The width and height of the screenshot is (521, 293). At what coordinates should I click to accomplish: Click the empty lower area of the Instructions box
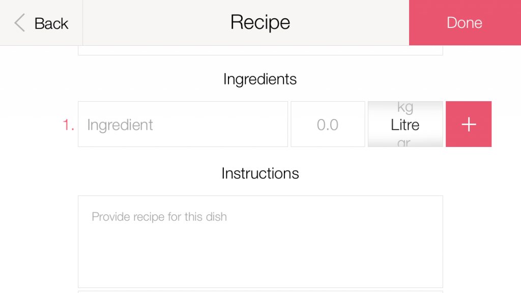pyautogui.click(x=260, y=259)
